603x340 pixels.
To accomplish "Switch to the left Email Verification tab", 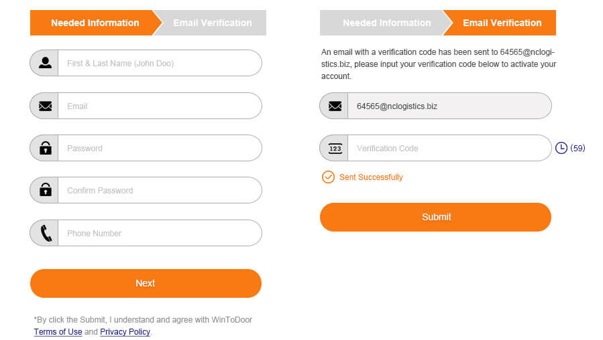I will click(x=212, y=23).
